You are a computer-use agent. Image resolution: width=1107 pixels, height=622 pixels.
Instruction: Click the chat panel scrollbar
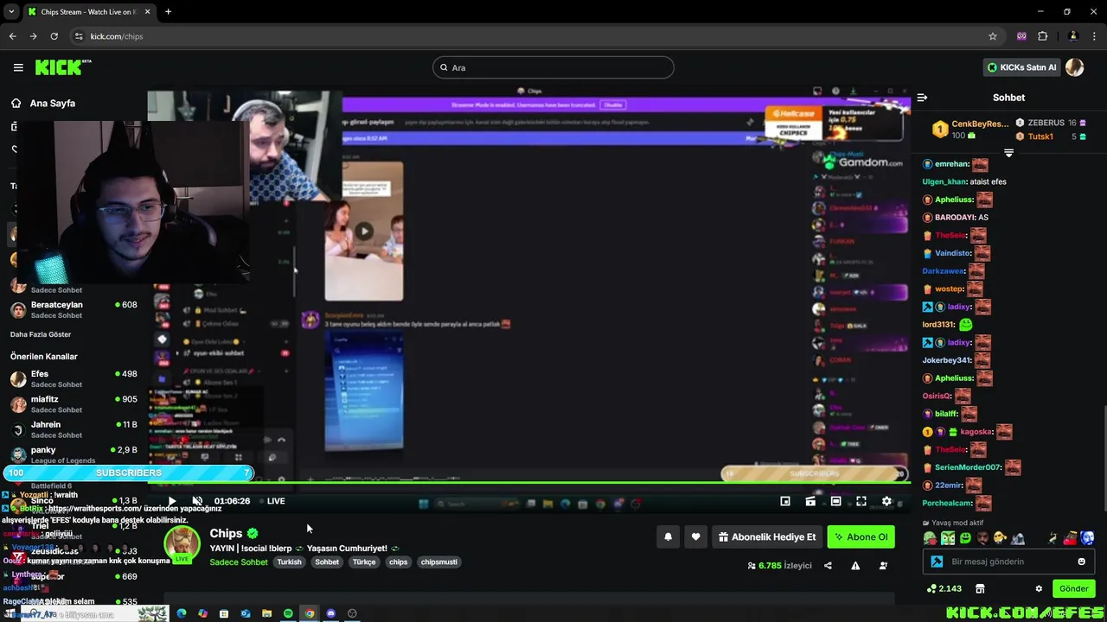[x=1104, y=458]
